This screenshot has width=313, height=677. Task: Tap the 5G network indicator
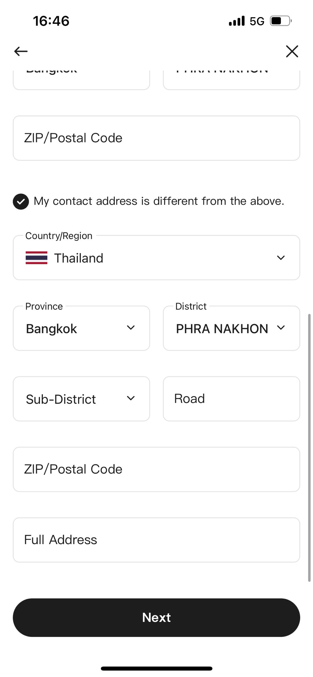pos(257,21)
